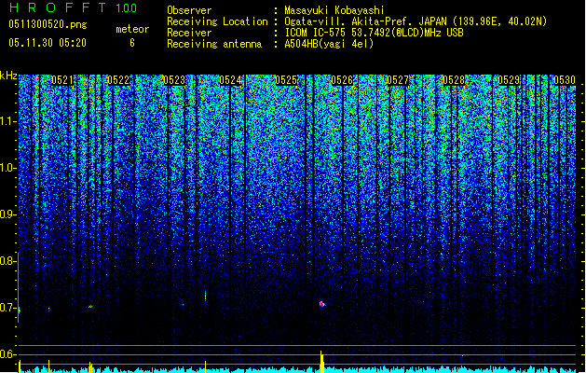Click the 1.0 kHz axis label
Image resolution: width=586 pixels, height=373 pixels.
pos(8,168)
